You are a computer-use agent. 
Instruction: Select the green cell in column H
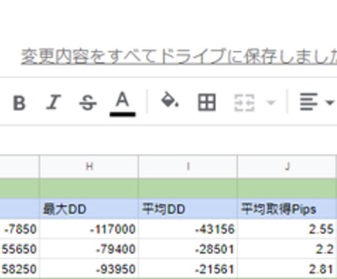[x=89, y=189]
